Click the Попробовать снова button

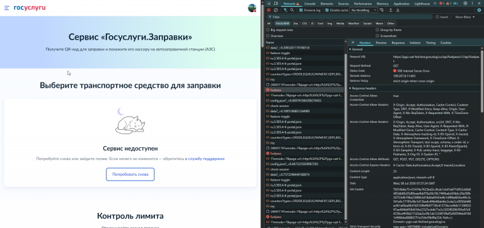(130, 174)
